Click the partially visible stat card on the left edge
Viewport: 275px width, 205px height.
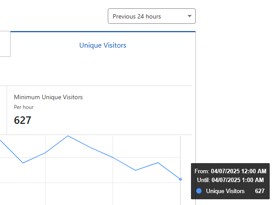3,110
